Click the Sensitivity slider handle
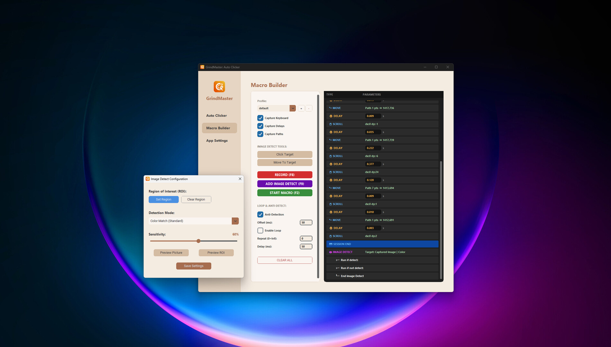 pos(198,241)
